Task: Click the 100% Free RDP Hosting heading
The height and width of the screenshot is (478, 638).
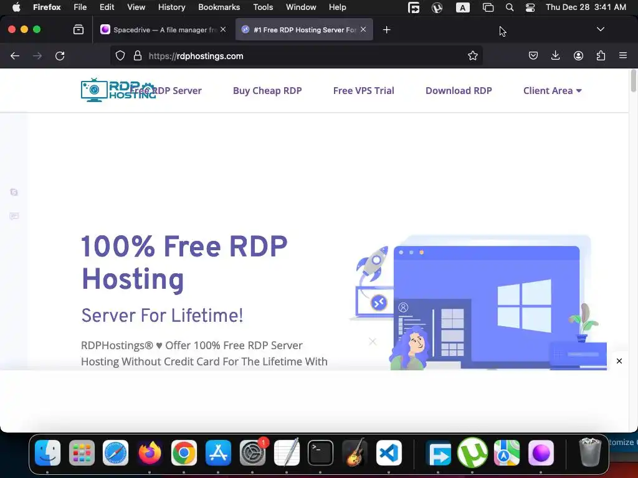Action: coord(184,263)
